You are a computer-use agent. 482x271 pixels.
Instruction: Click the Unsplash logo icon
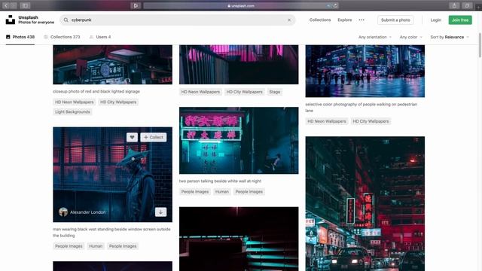10,20
